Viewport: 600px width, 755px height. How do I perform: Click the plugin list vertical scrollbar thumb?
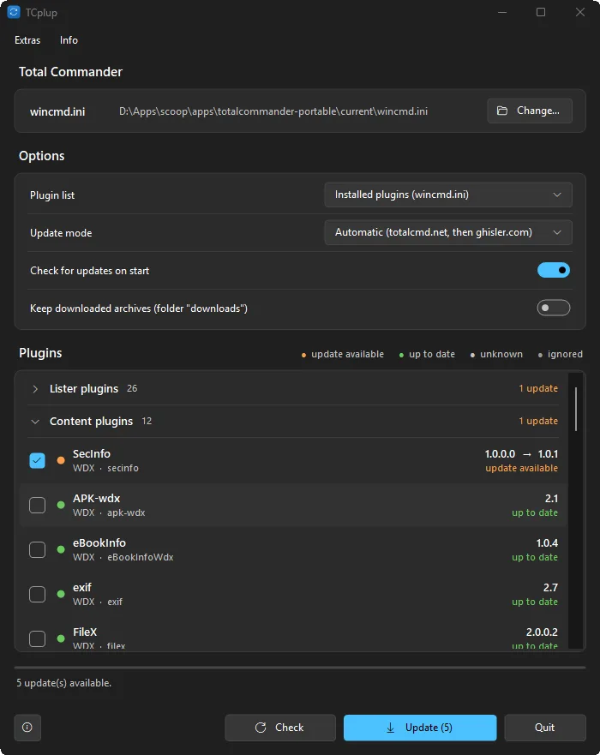click(575, 409)
